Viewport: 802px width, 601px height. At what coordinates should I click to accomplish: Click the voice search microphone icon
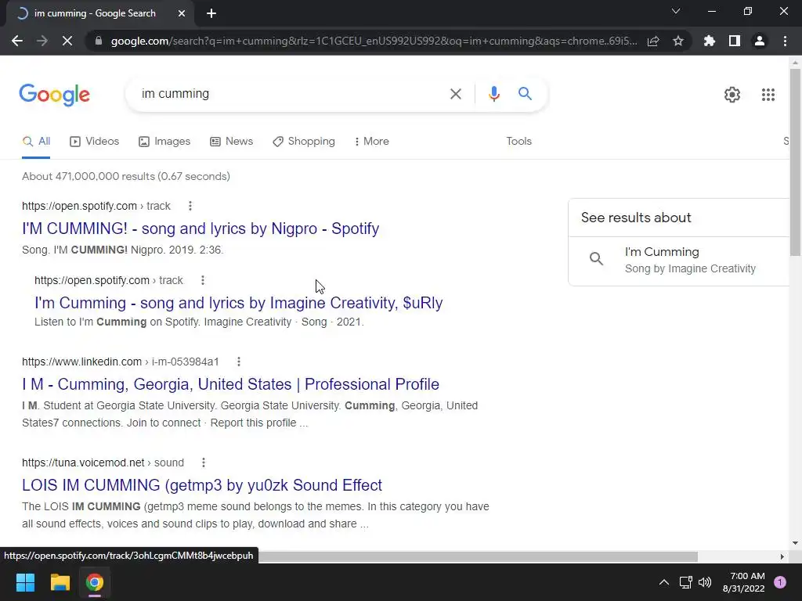point(493,94)
